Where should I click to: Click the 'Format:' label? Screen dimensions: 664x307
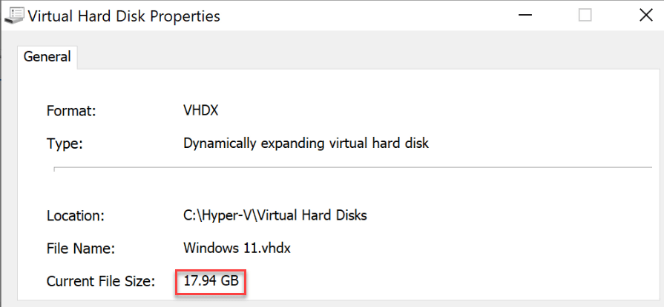pyautogui.click(x=72, y=111)
